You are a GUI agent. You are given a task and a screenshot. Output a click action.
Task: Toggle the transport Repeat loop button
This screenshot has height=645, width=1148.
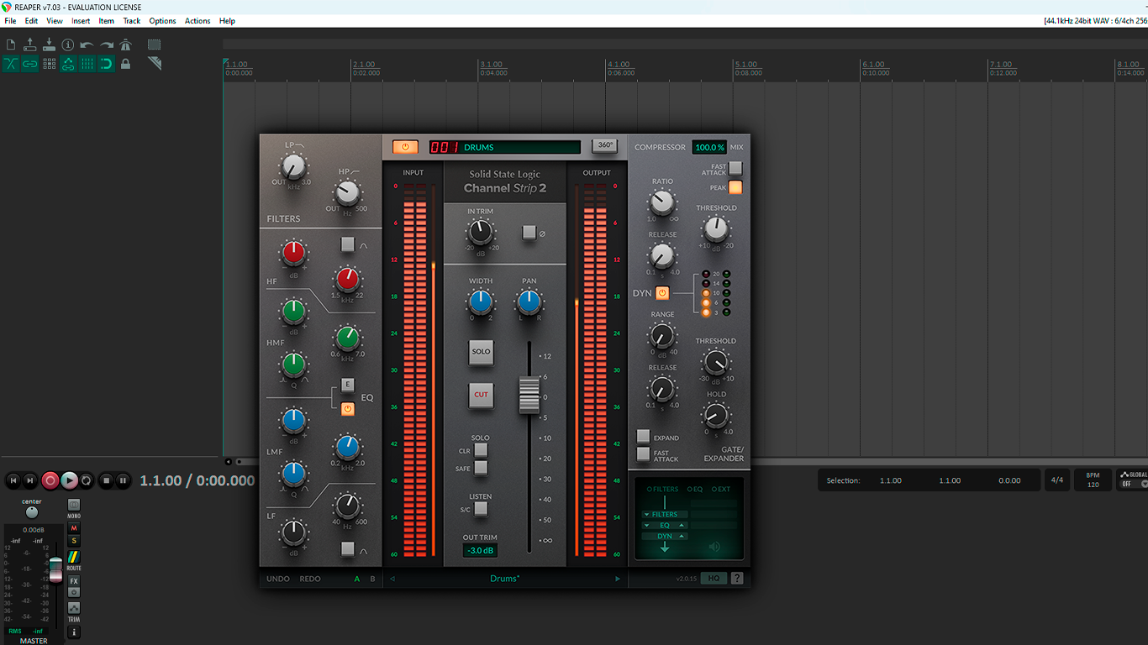click(87, 480)
